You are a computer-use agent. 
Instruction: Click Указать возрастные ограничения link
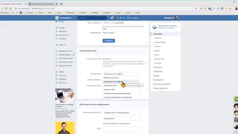coord(116,124)
